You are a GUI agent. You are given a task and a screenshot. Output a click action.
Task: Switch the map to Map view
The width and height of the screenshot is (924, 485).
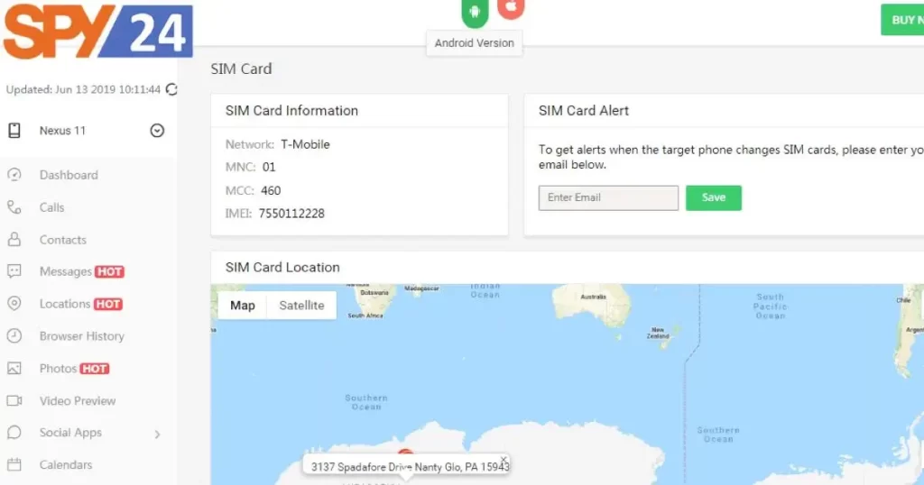pos(242,306)
